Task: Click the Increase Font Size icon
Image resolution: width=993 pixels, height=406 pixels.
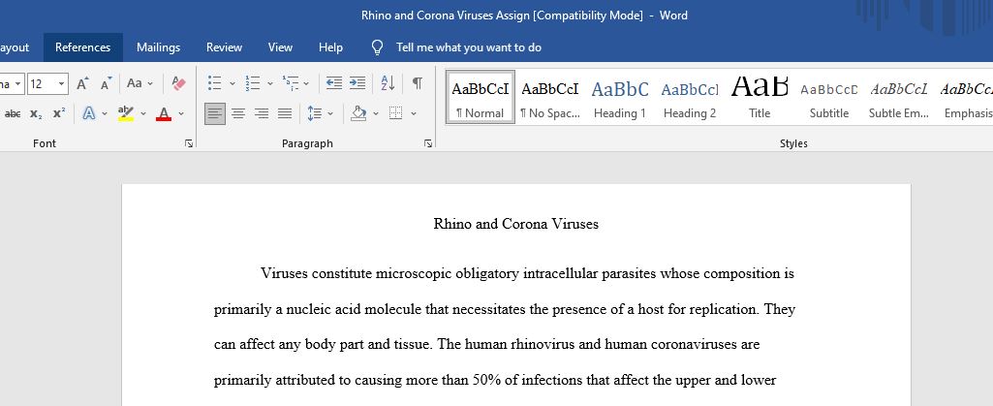Action: click(83, 83)
